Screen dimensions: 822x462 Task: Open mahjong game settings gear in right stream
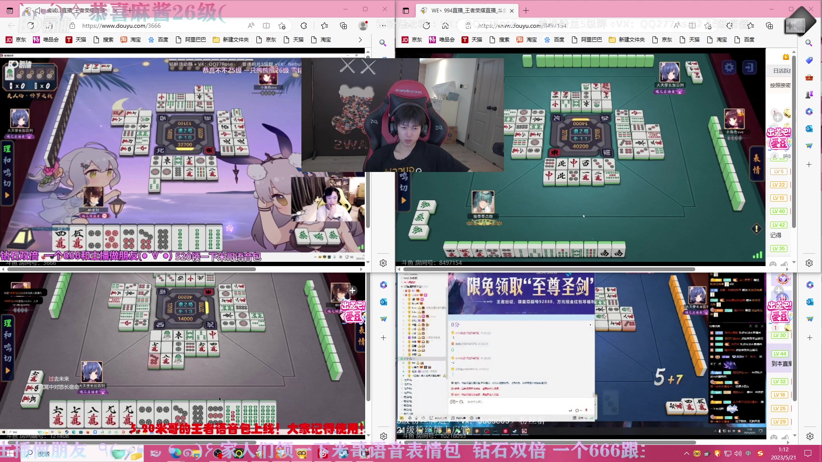(729, 67)
